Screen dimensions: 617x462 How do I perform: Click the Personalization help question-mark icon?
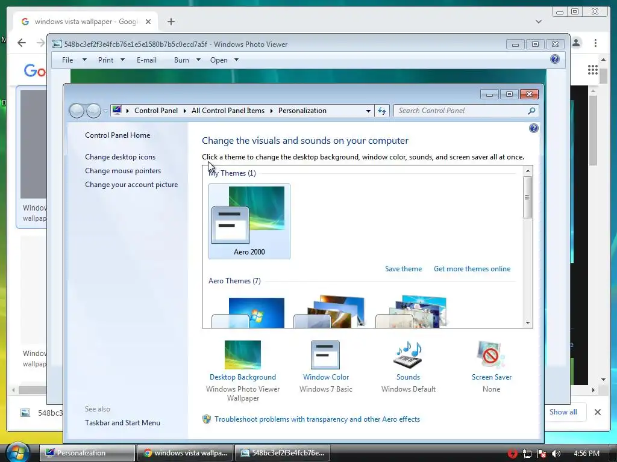534,128
